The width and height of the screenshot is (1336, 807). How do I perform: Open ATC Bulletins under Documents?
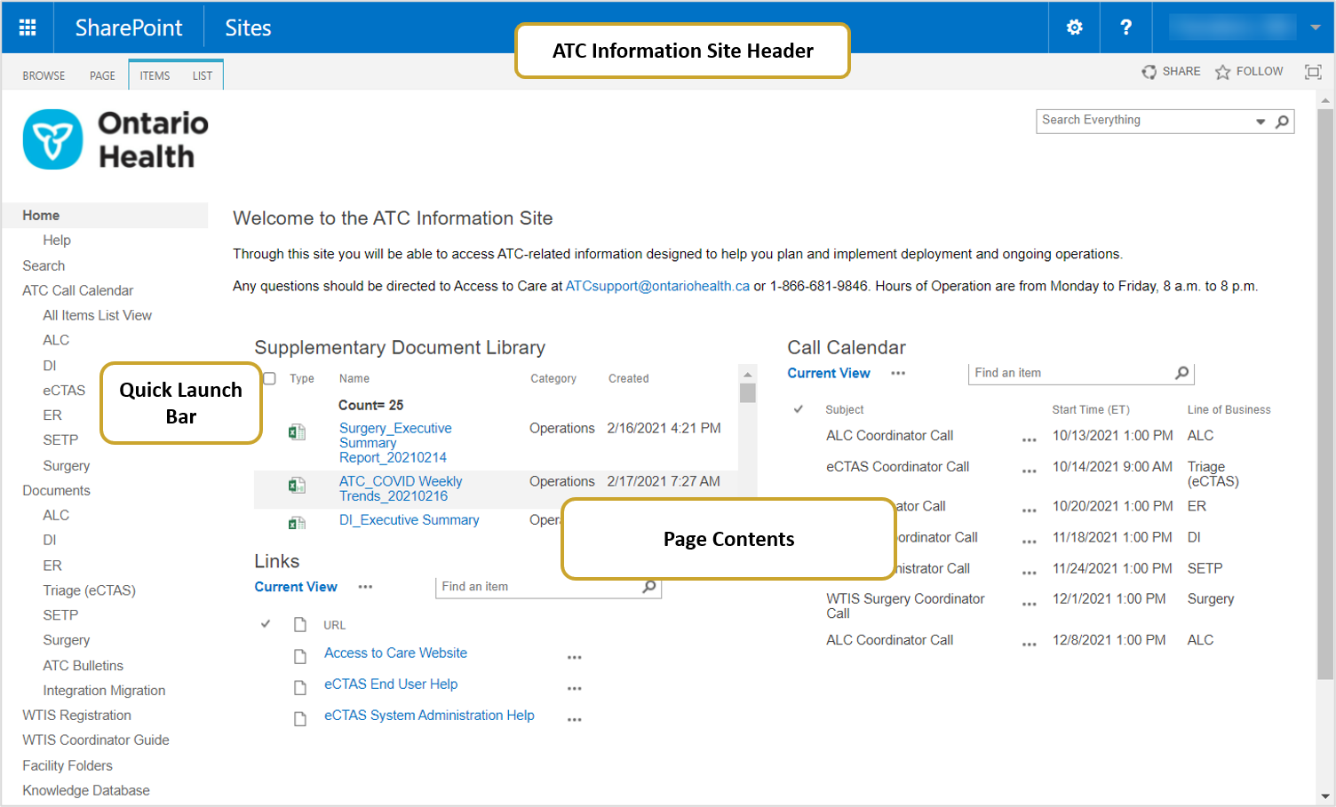83,665
